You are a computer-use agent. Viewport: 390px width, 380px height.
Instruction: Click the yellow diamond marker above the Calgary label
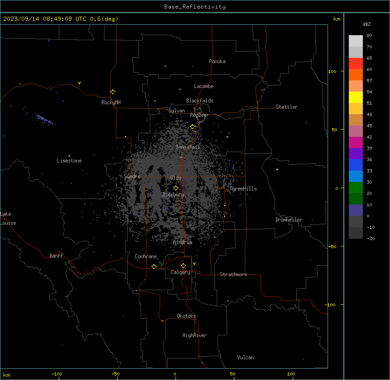(x=183, y=266)
